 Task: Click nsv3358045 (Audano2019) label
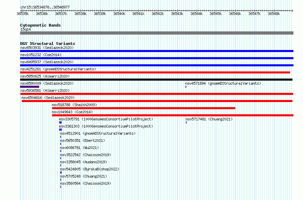pyautogui.click(x=83, y=162)
